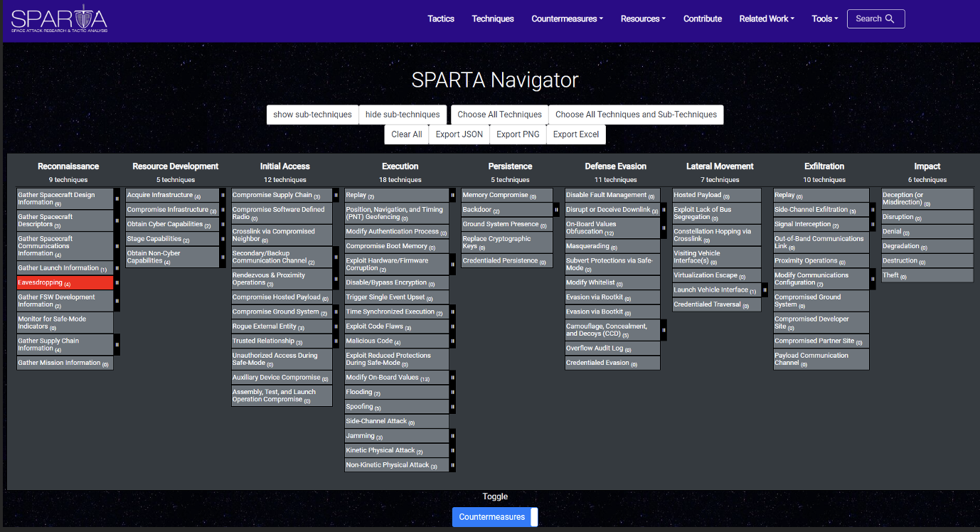Expand Camouflage, Concealment, and Decoys handle
980x532 pixels.
click(664, 330)
